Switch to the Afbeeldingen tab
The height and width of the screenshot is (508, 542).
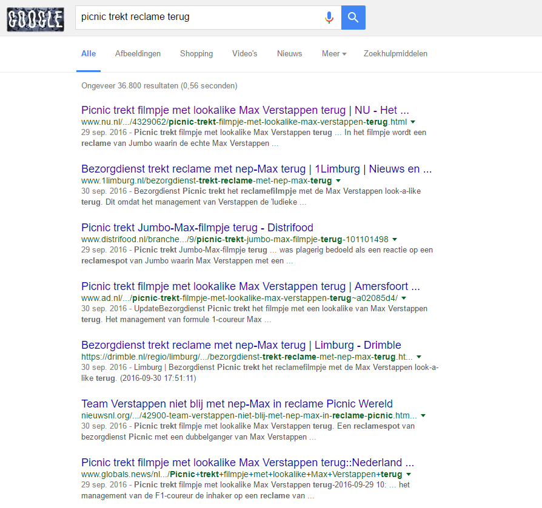click(x=138, y=54)
